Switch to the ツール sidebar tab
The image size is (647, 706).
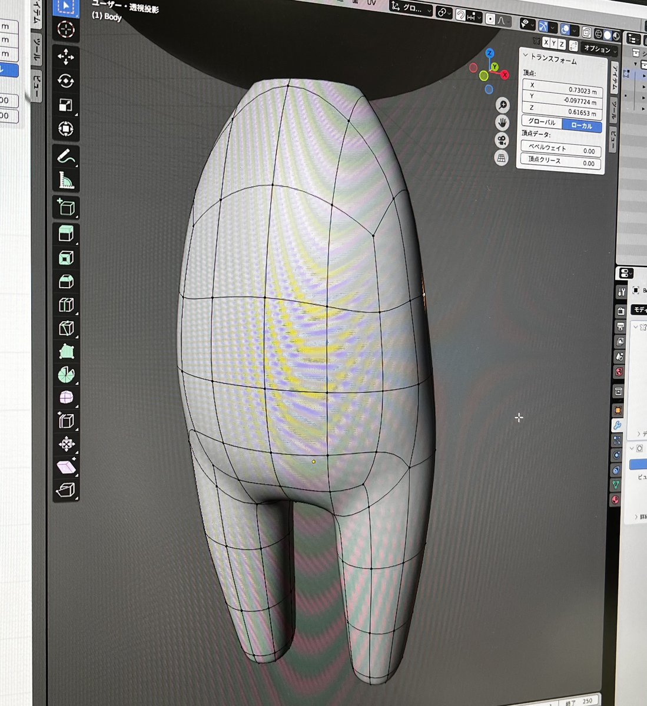pyautogui.click(x=613, y=110)
